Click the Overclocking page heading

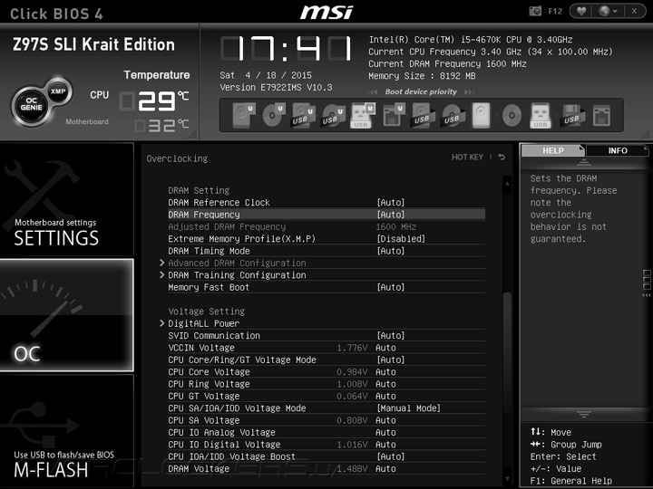coord(177,158)
